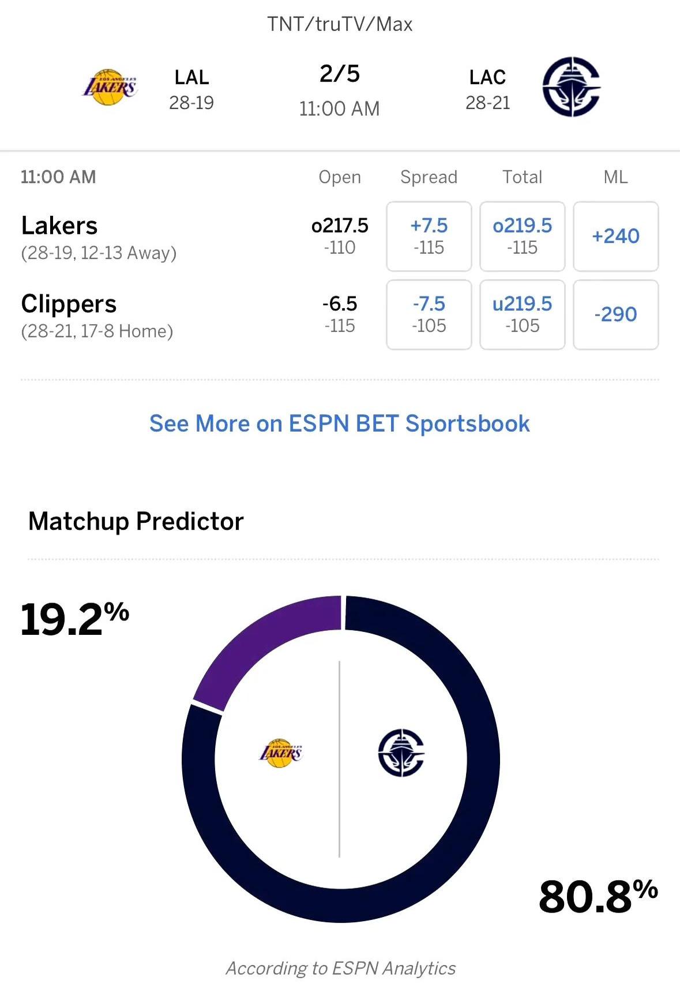The height and width of the screenshot is (984, 680).
Task: Select the Lakers +7.5 spread bet
Action: point(429,236)
